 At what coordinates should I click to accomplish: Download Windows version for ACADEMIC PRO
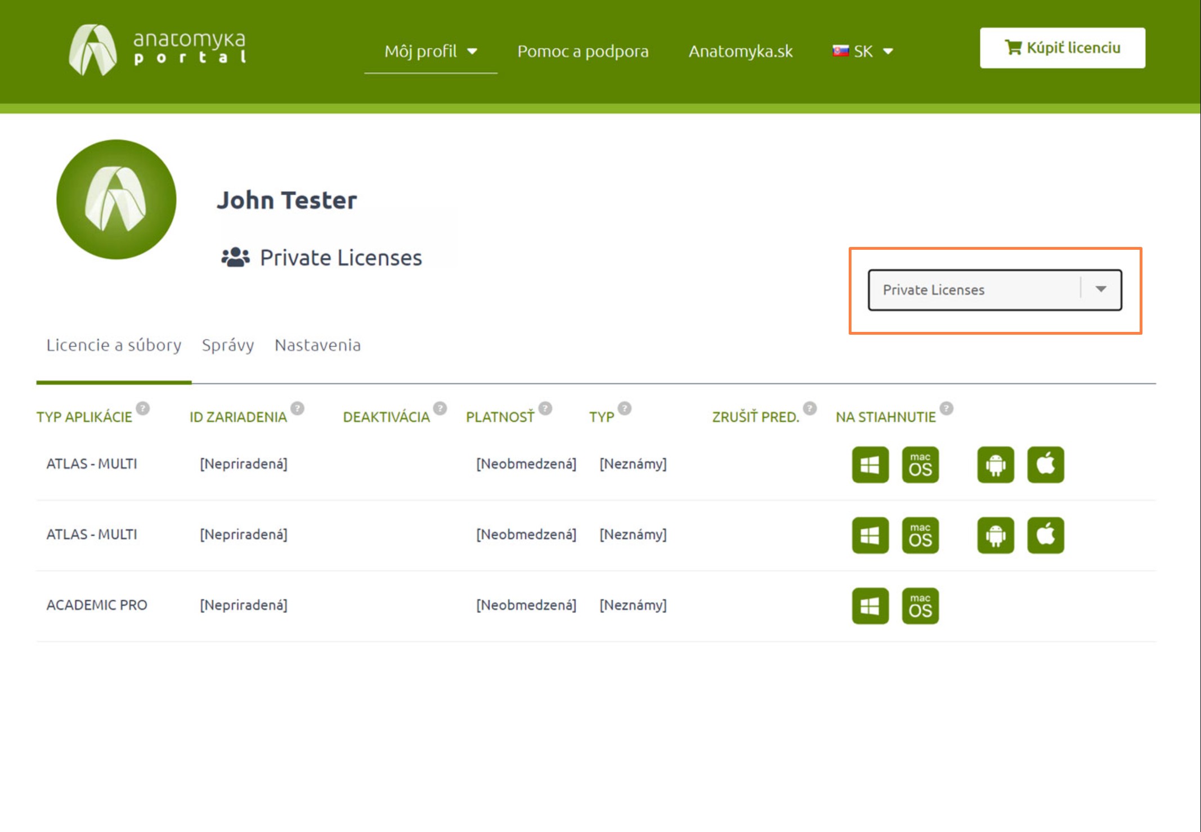tap(870, 606)
